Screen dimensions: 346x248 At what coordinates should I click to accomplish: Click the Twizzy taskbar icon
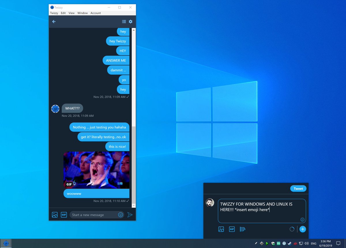pyautogui.click(x=6, y=243)
